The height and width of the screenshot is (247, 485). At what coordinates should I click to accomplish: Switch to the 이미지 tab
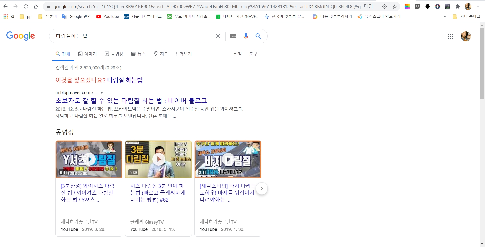[87, 54]
